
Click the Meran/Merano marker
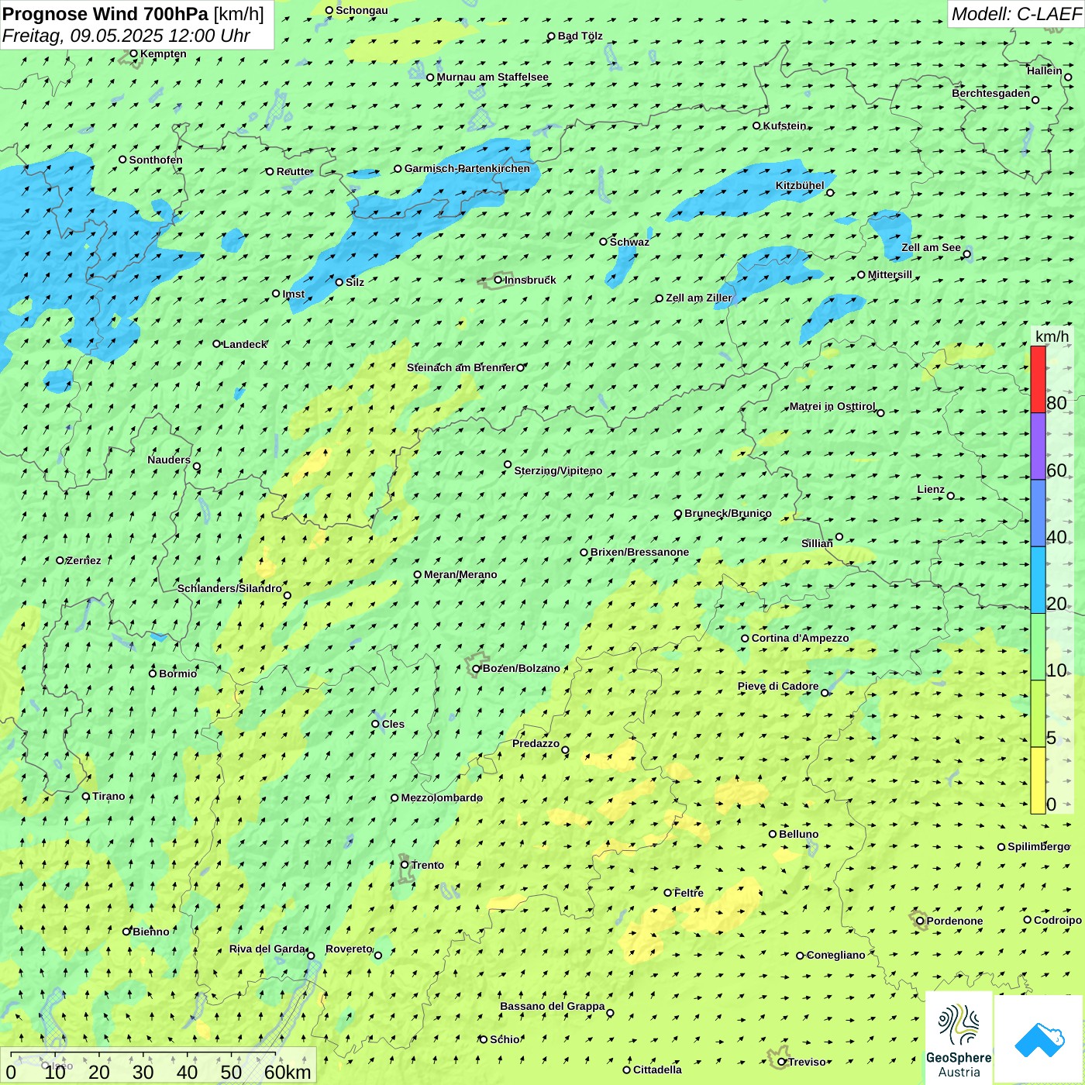pyautogui.click(x=418, y=574)
